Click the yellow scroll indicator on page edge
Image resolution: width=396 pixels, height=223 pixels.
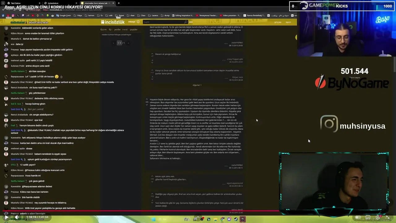pos(296,37)
